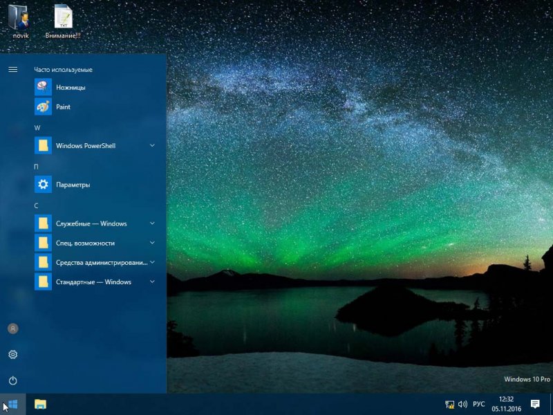This screenshot has width=553, height=415.
Task: Click the Спец. возможности folder icon
Action: [43, 243]
